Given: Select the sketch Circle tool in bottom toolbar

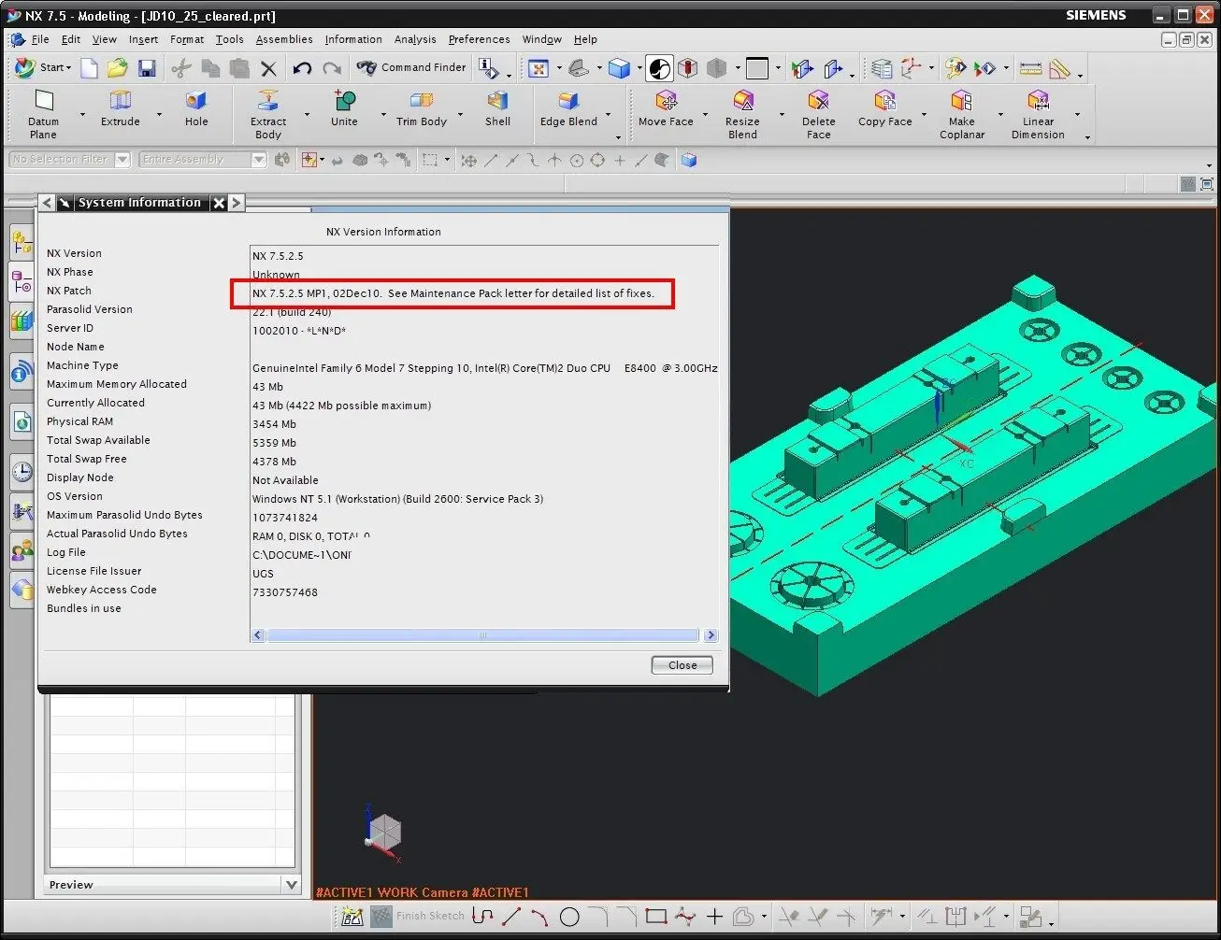Looking at the screenshot, I should (569, 917).
